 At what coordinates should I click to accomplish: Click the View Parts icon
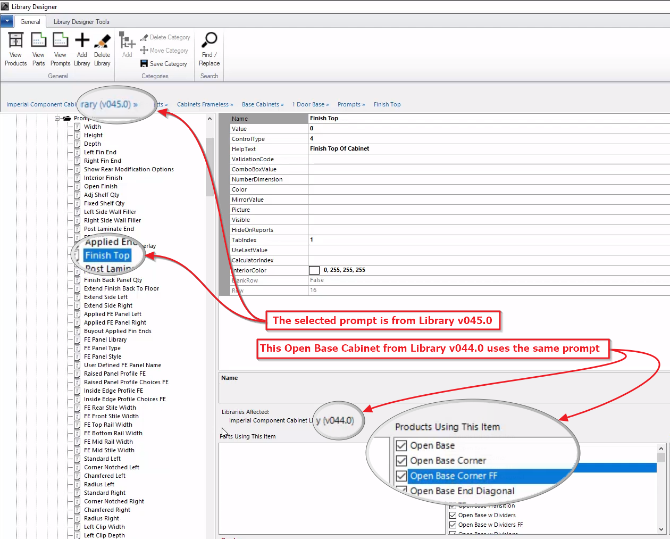pyautogui.click(x=38, y=40)
